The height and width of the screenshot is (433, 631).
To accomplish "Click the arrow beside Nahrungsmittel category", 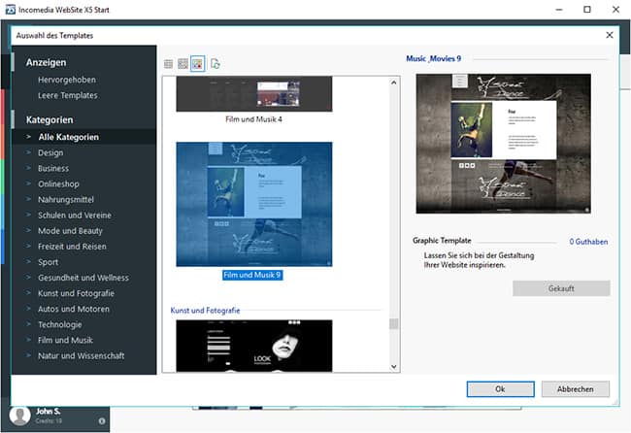I will coord(28,199).
